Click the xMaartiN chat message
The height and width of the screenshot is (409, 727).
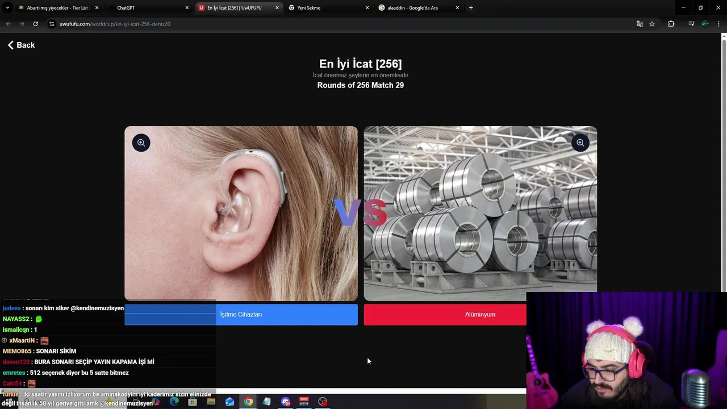click(26, 340)
